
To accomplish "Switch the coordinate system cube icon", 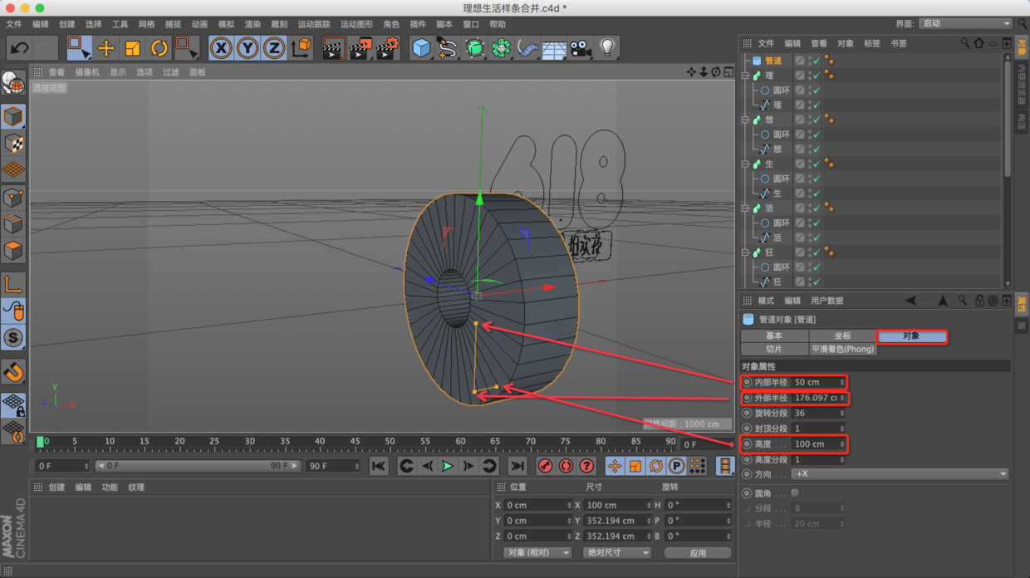I will [302, 48].
